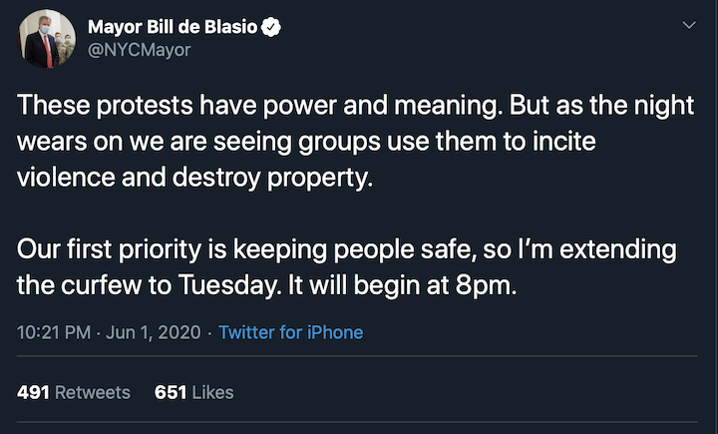
Task: Click the phrase "violence and destroy property."
Action: coord(195,178)
